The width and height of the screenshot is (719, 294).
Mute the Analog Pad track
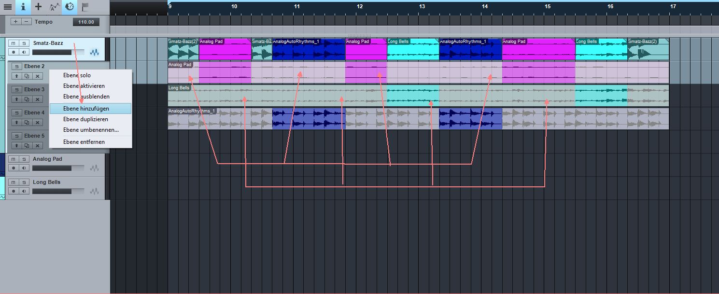pyautogui.click(x=14, y=159)
